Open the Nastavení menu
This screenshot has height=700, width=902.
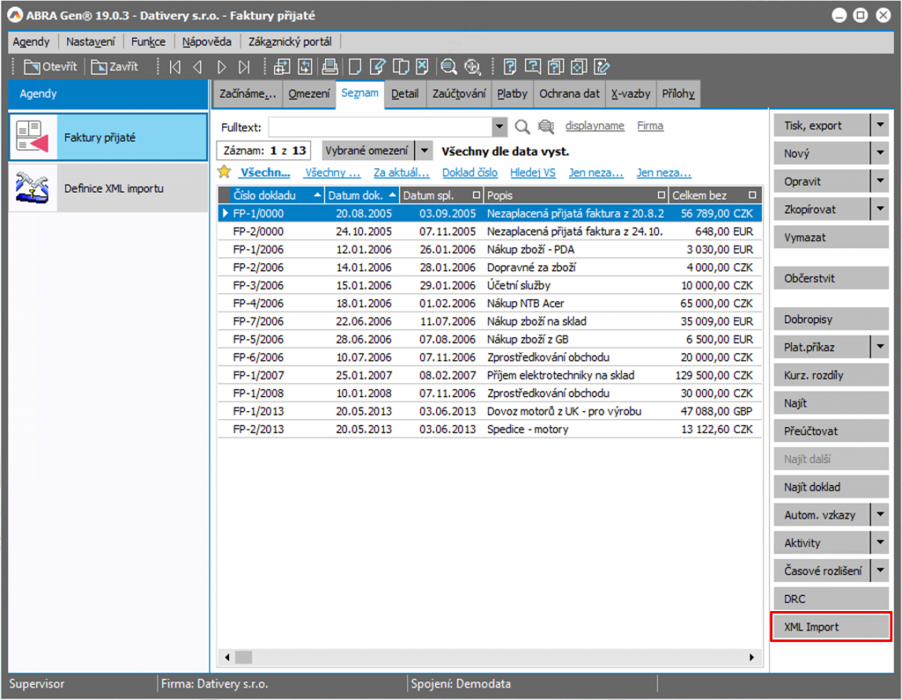91,41
